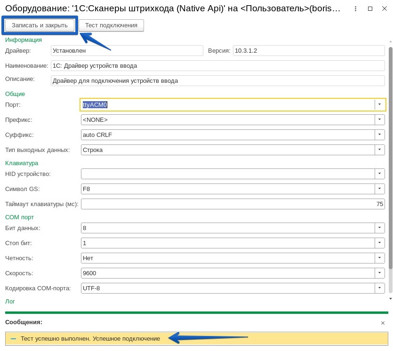393x351 pixels.
Task: Click the Записать и закрыть button
Action: pyautogui.click(x=40, y=25)
